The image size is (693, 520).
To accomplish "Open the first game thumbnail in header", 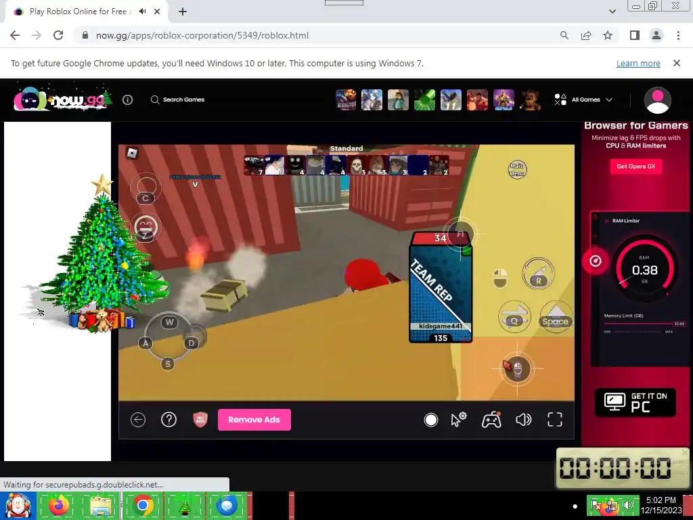I will [x=346, y=100].
